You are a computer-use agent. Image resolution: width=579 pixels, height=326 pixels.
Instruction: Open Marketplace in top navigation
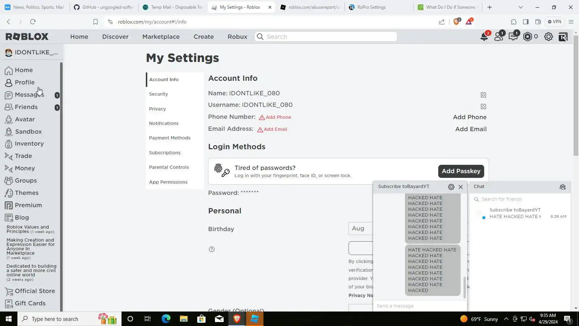click(161, 37)
